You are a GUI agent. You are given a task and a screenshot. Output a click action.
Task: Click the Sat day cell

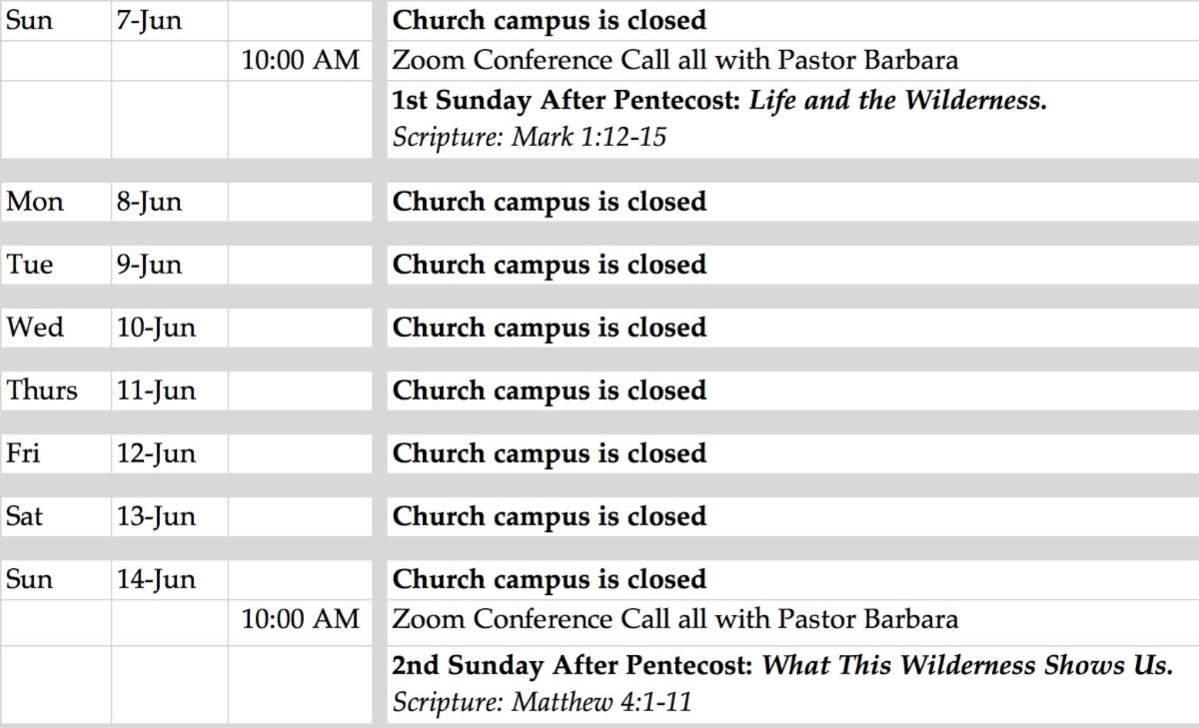(25, 516)
